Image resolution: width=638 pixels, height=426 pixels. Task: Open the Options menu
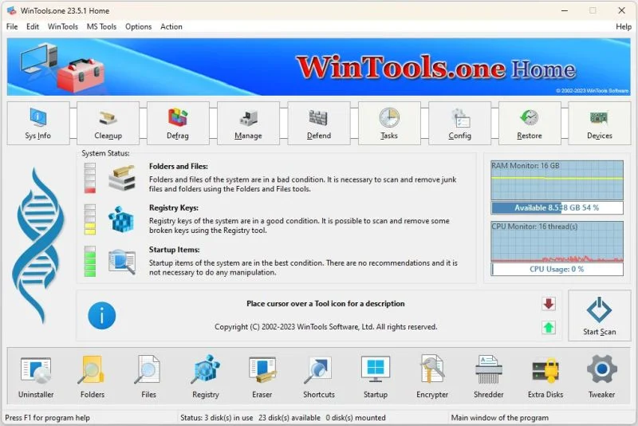pos(138,27)
